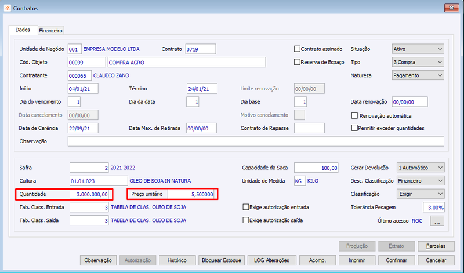Click the Quantidade field 3.000.000,00
This screenshot has width=464, height=273.
[x=89, y=194]
